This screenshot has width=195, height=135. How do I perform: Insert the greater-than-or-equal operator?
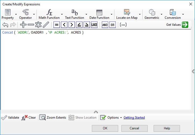87,25
